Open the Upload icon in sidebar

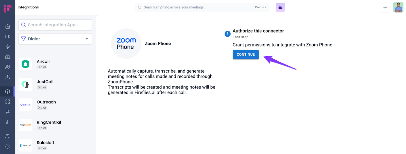point(8,77)
